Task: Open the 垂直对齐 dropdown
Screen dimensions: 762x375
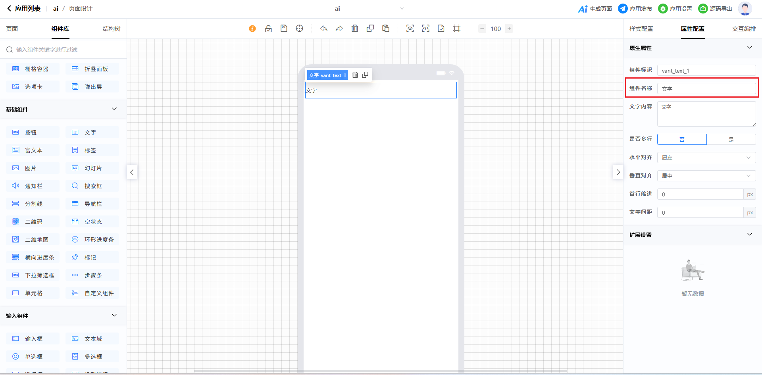Action: click(x=706, y=176)
